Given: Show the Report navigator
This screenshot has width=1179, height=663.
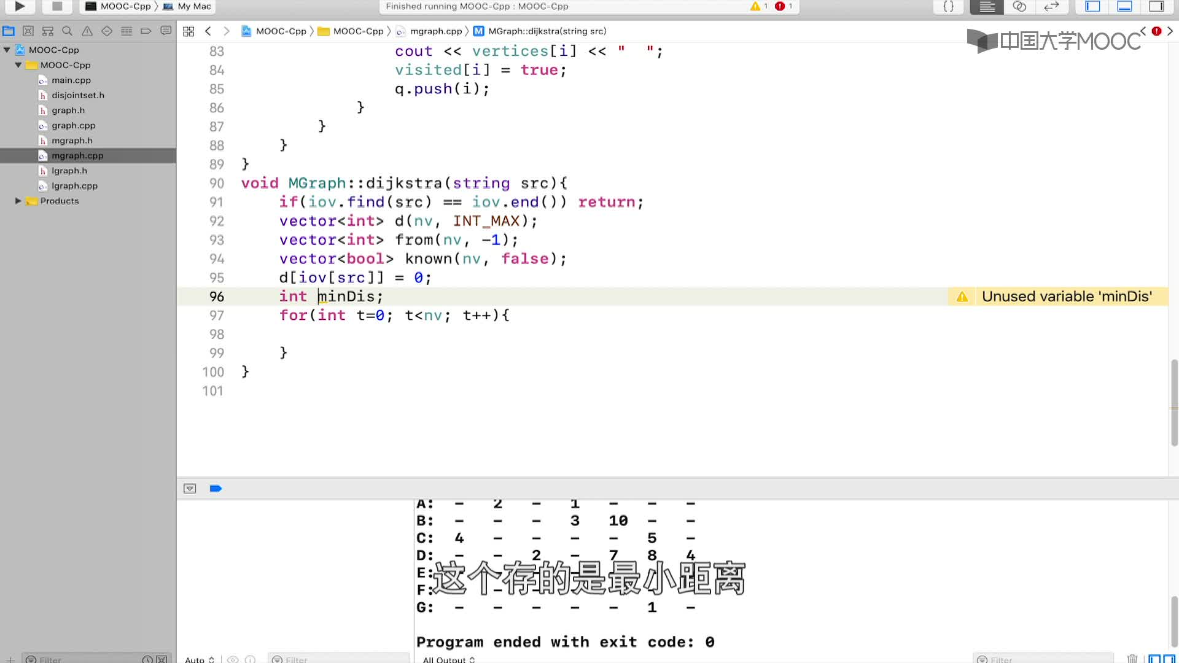Looking at the screenshot, I should [166, 31].
